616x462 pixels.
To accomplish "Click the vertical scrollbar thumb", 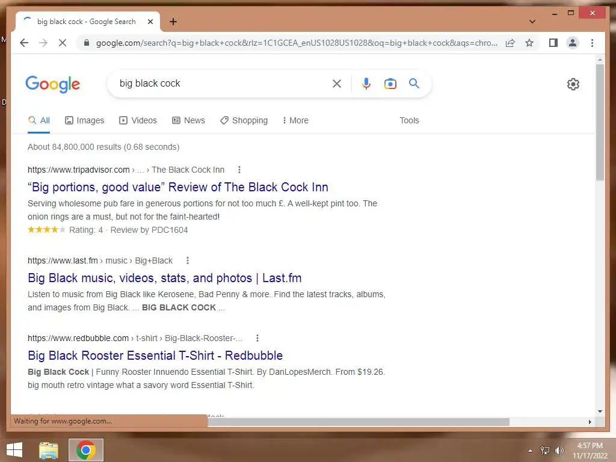I will click(x=600, y=122).
